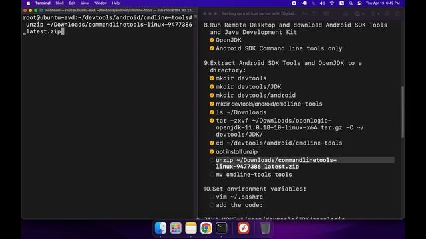Toggle the 'ls ~/Downloads' checklist circle
This screenshot has width=426, height=239.
point(212,112)
